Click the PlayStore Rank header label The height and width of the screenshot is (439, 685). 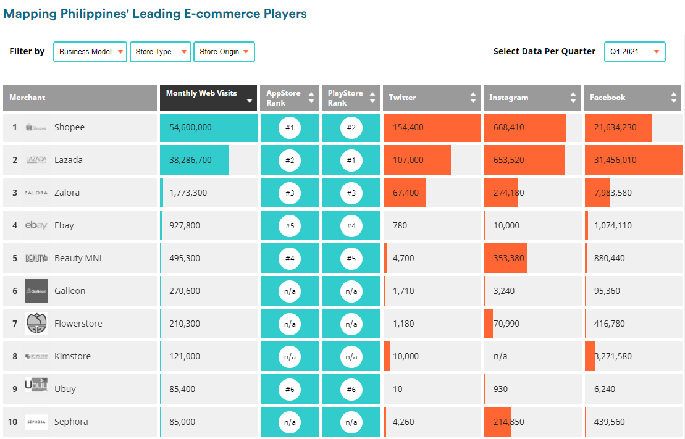pos(345,98)
